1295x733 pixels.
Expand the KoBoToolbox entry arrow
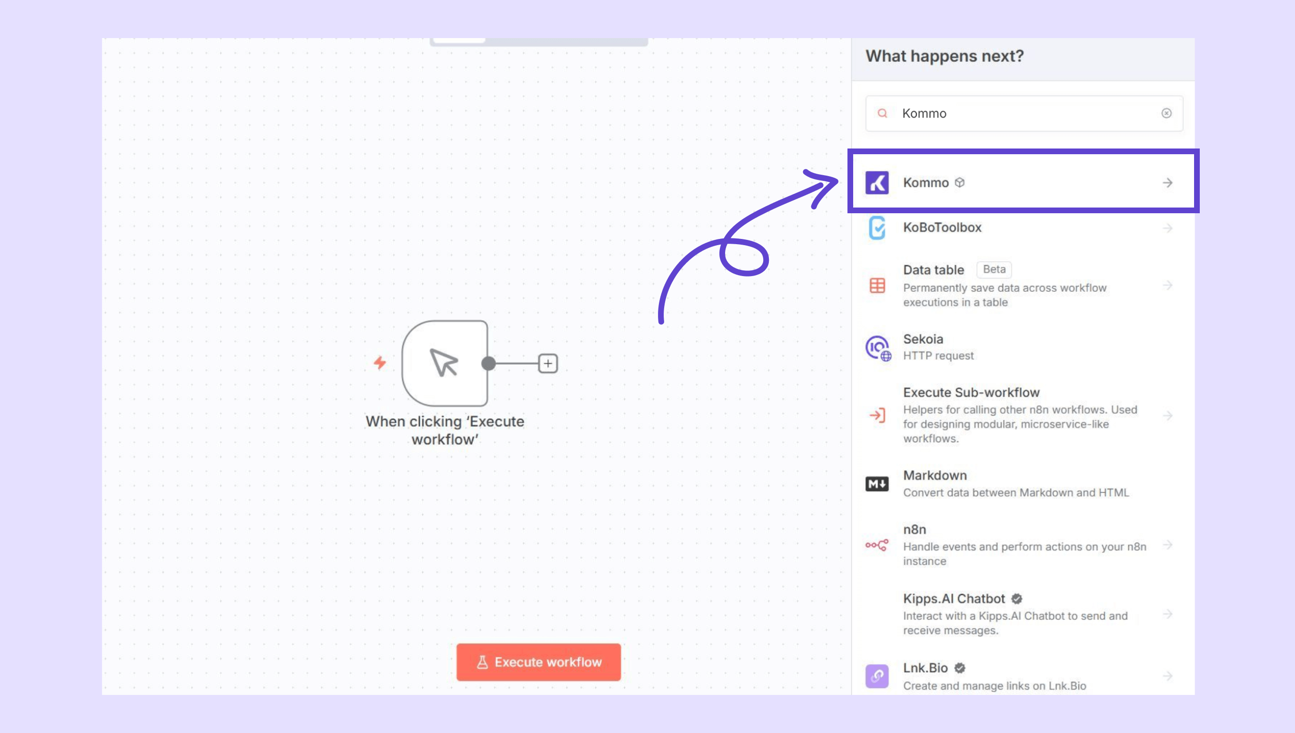coord(1167,228)
